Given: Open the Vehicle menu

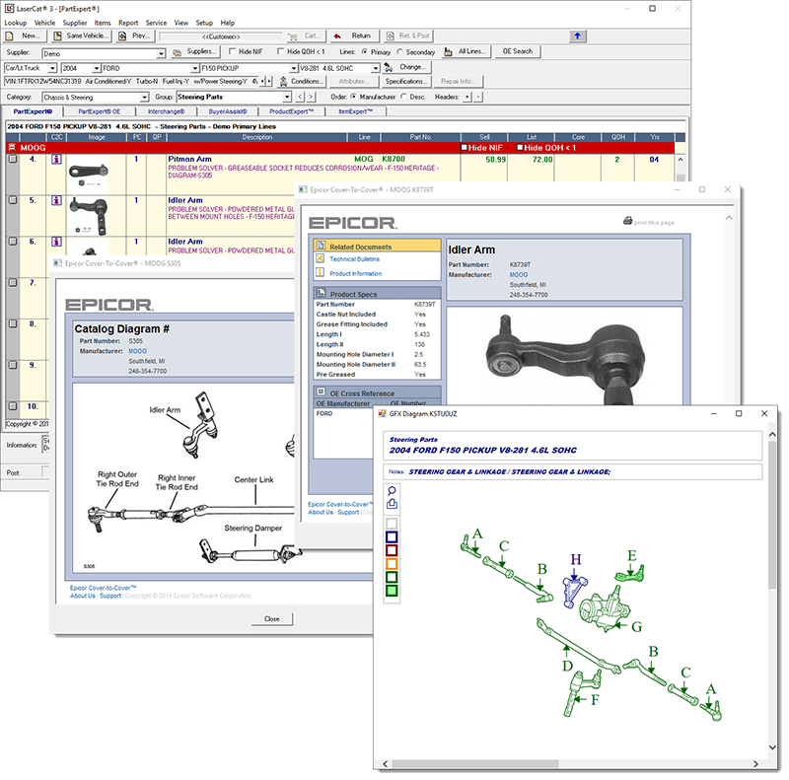Looking at the screenshot, I should (44, 23).
